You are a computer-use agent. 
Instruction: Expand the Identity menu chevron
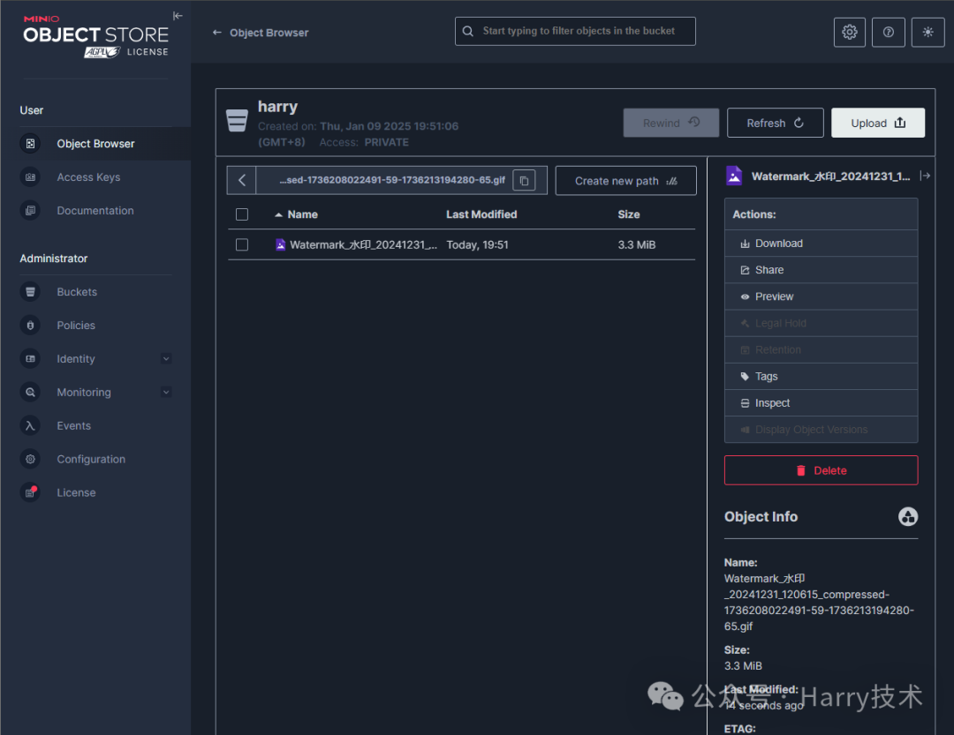coord(166,359)
